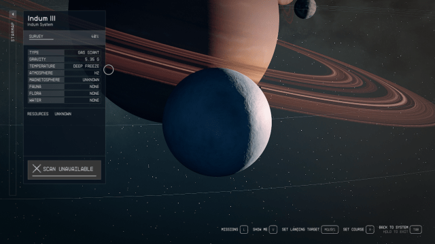Viewport: 435px width, 244px height.
Task: Select the Gravity 5.35 G row
Action: coord(65,59)
